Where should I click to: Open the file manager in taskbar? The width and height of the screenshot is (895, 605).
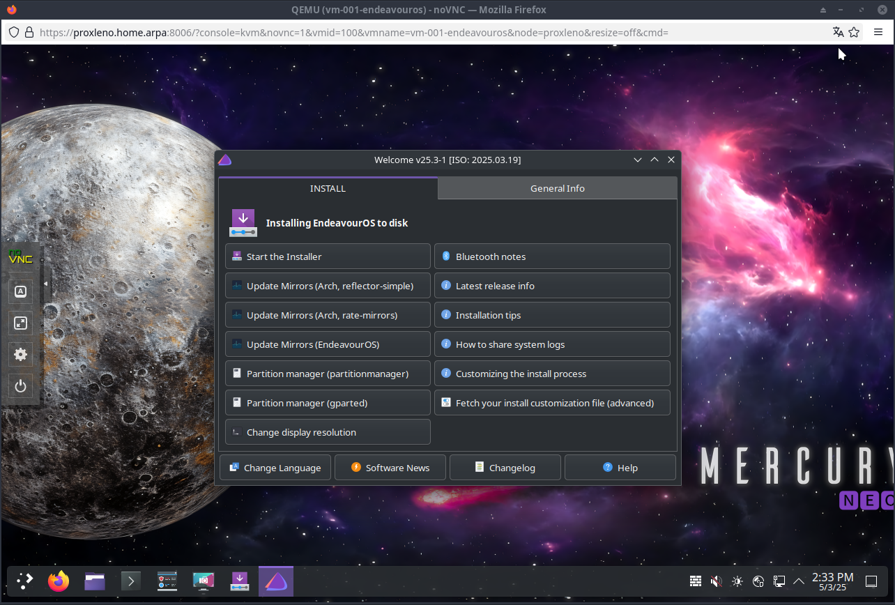click(x=95, y=581)
